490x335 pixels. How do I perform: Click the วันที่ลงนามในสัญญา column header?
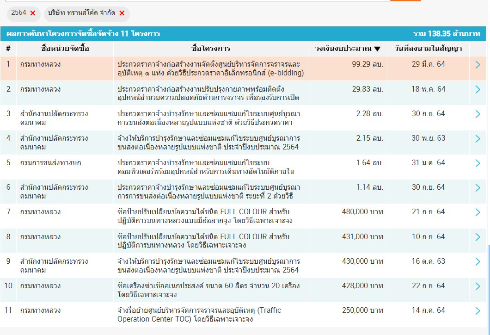pyautogui.click(x=428, y=49)
